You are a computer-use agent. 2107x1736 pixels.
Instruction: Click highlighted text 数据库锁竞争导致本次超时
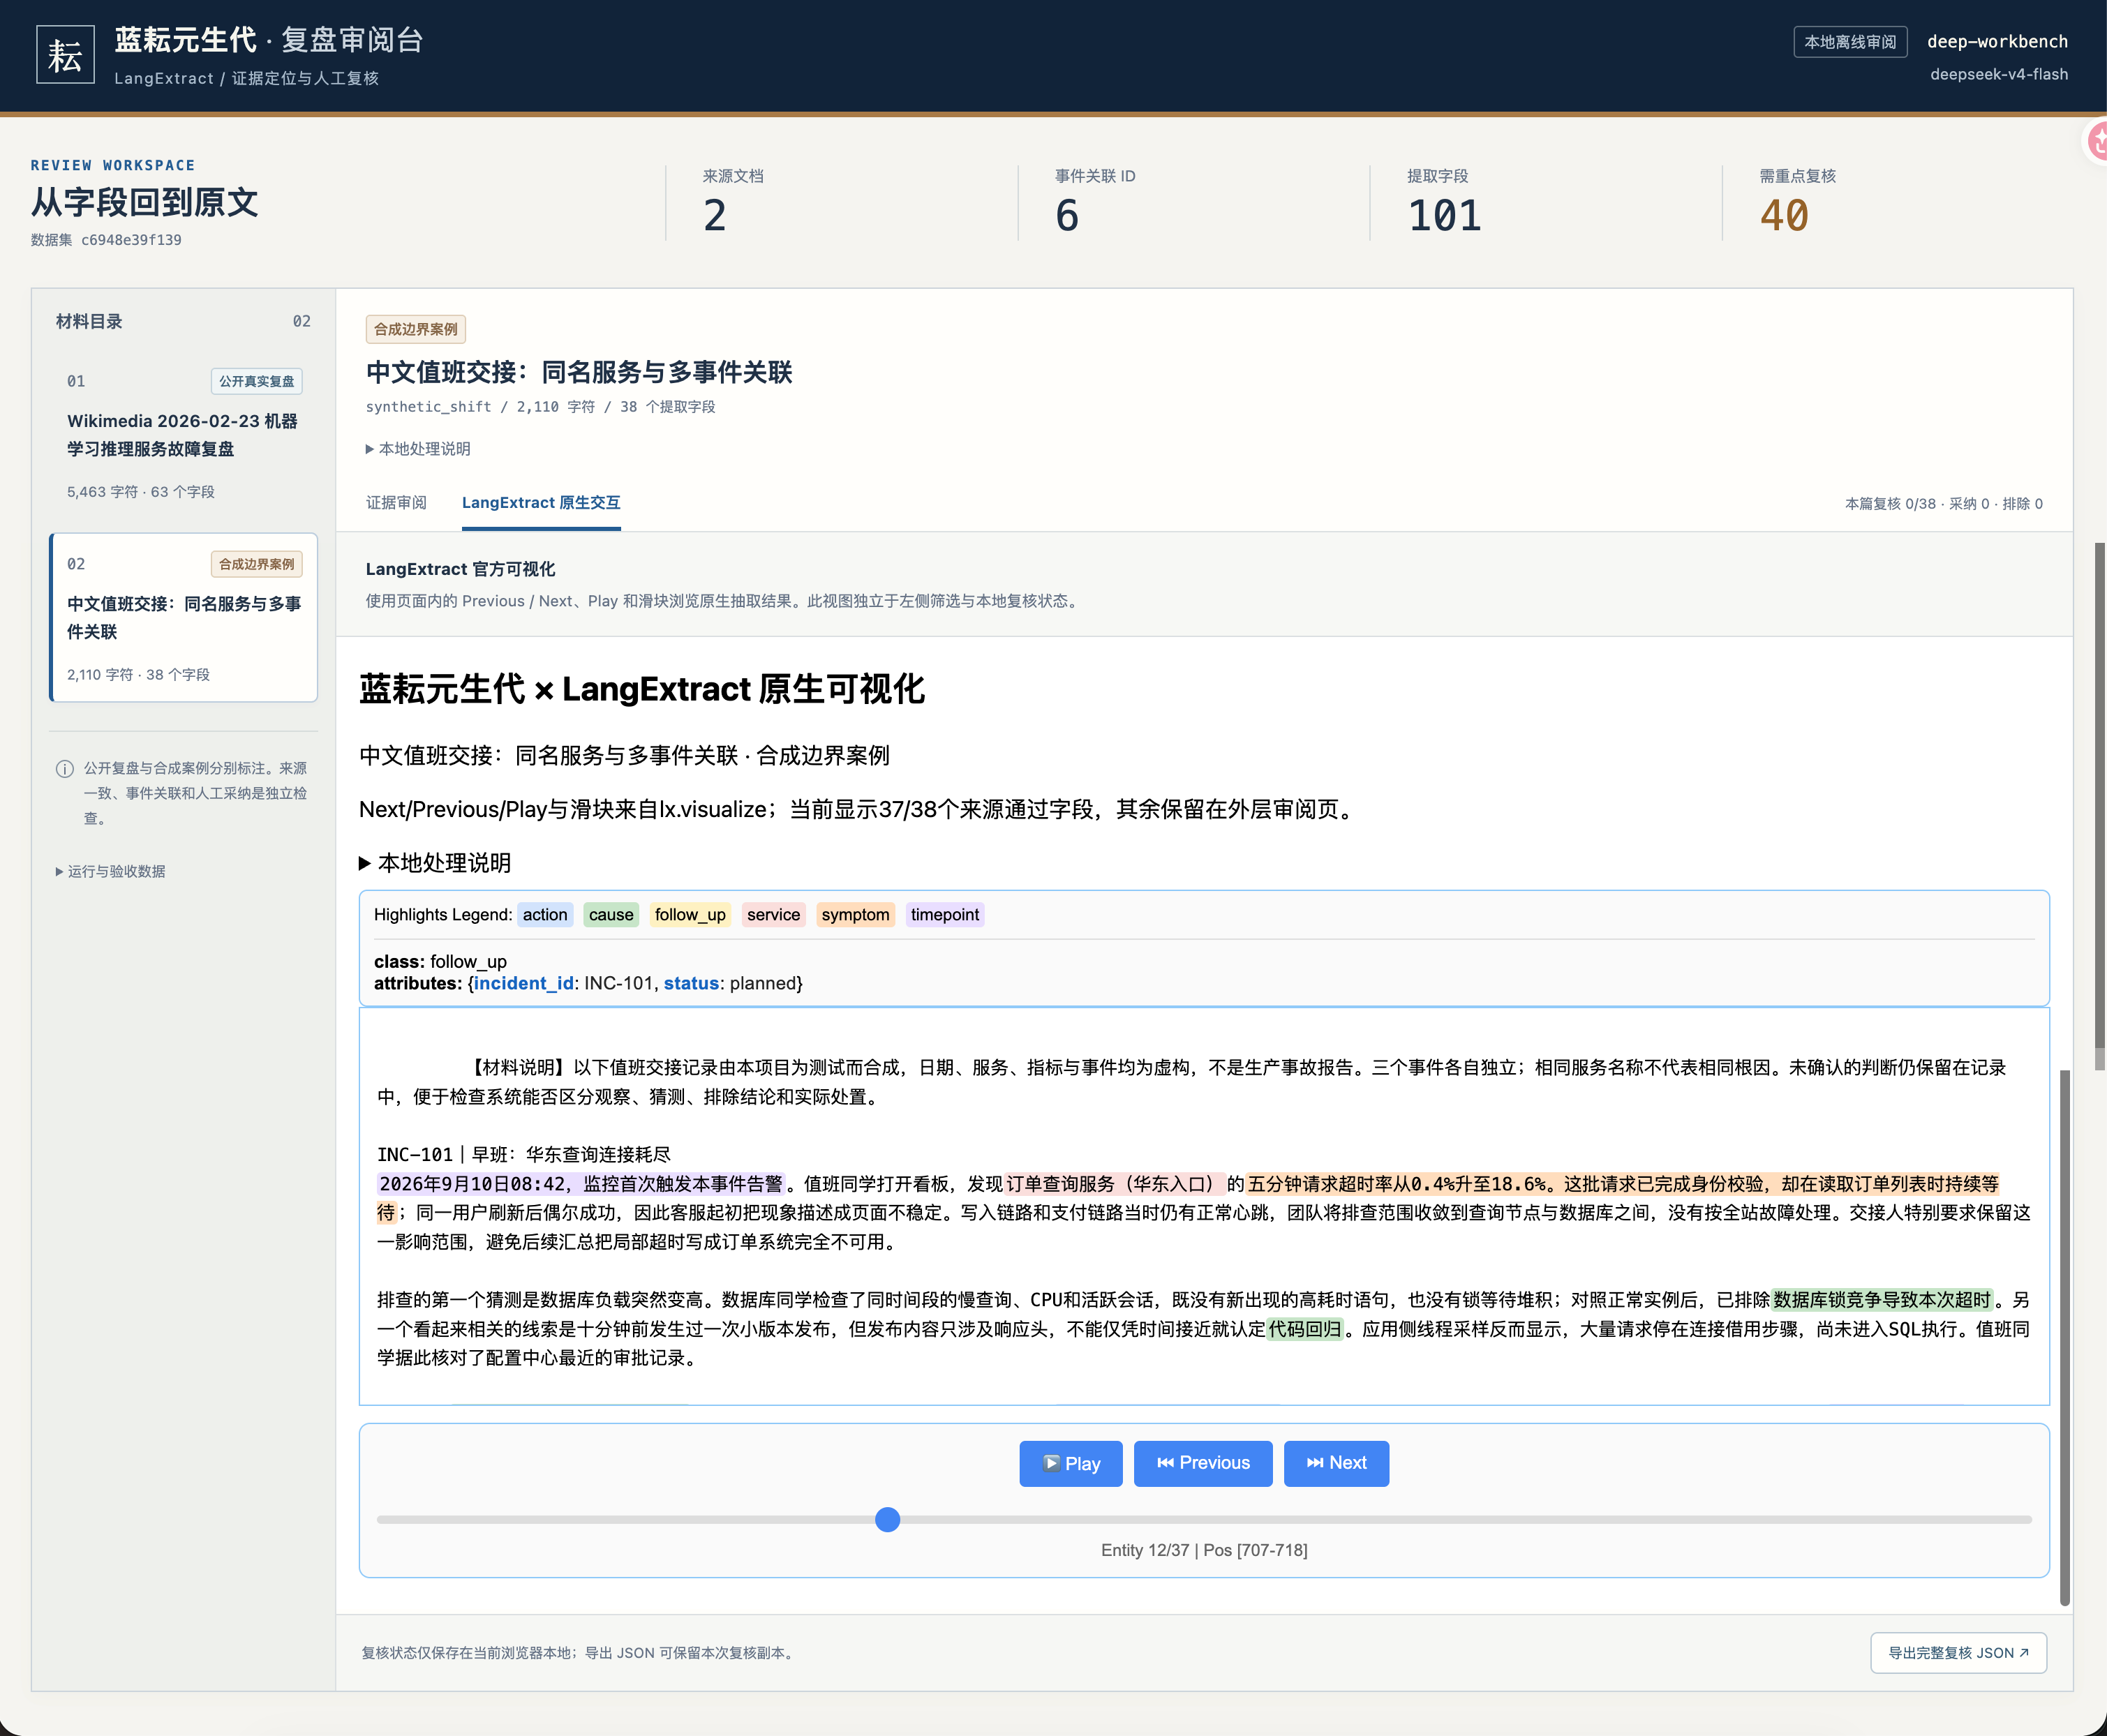tap(1882, 1300)
